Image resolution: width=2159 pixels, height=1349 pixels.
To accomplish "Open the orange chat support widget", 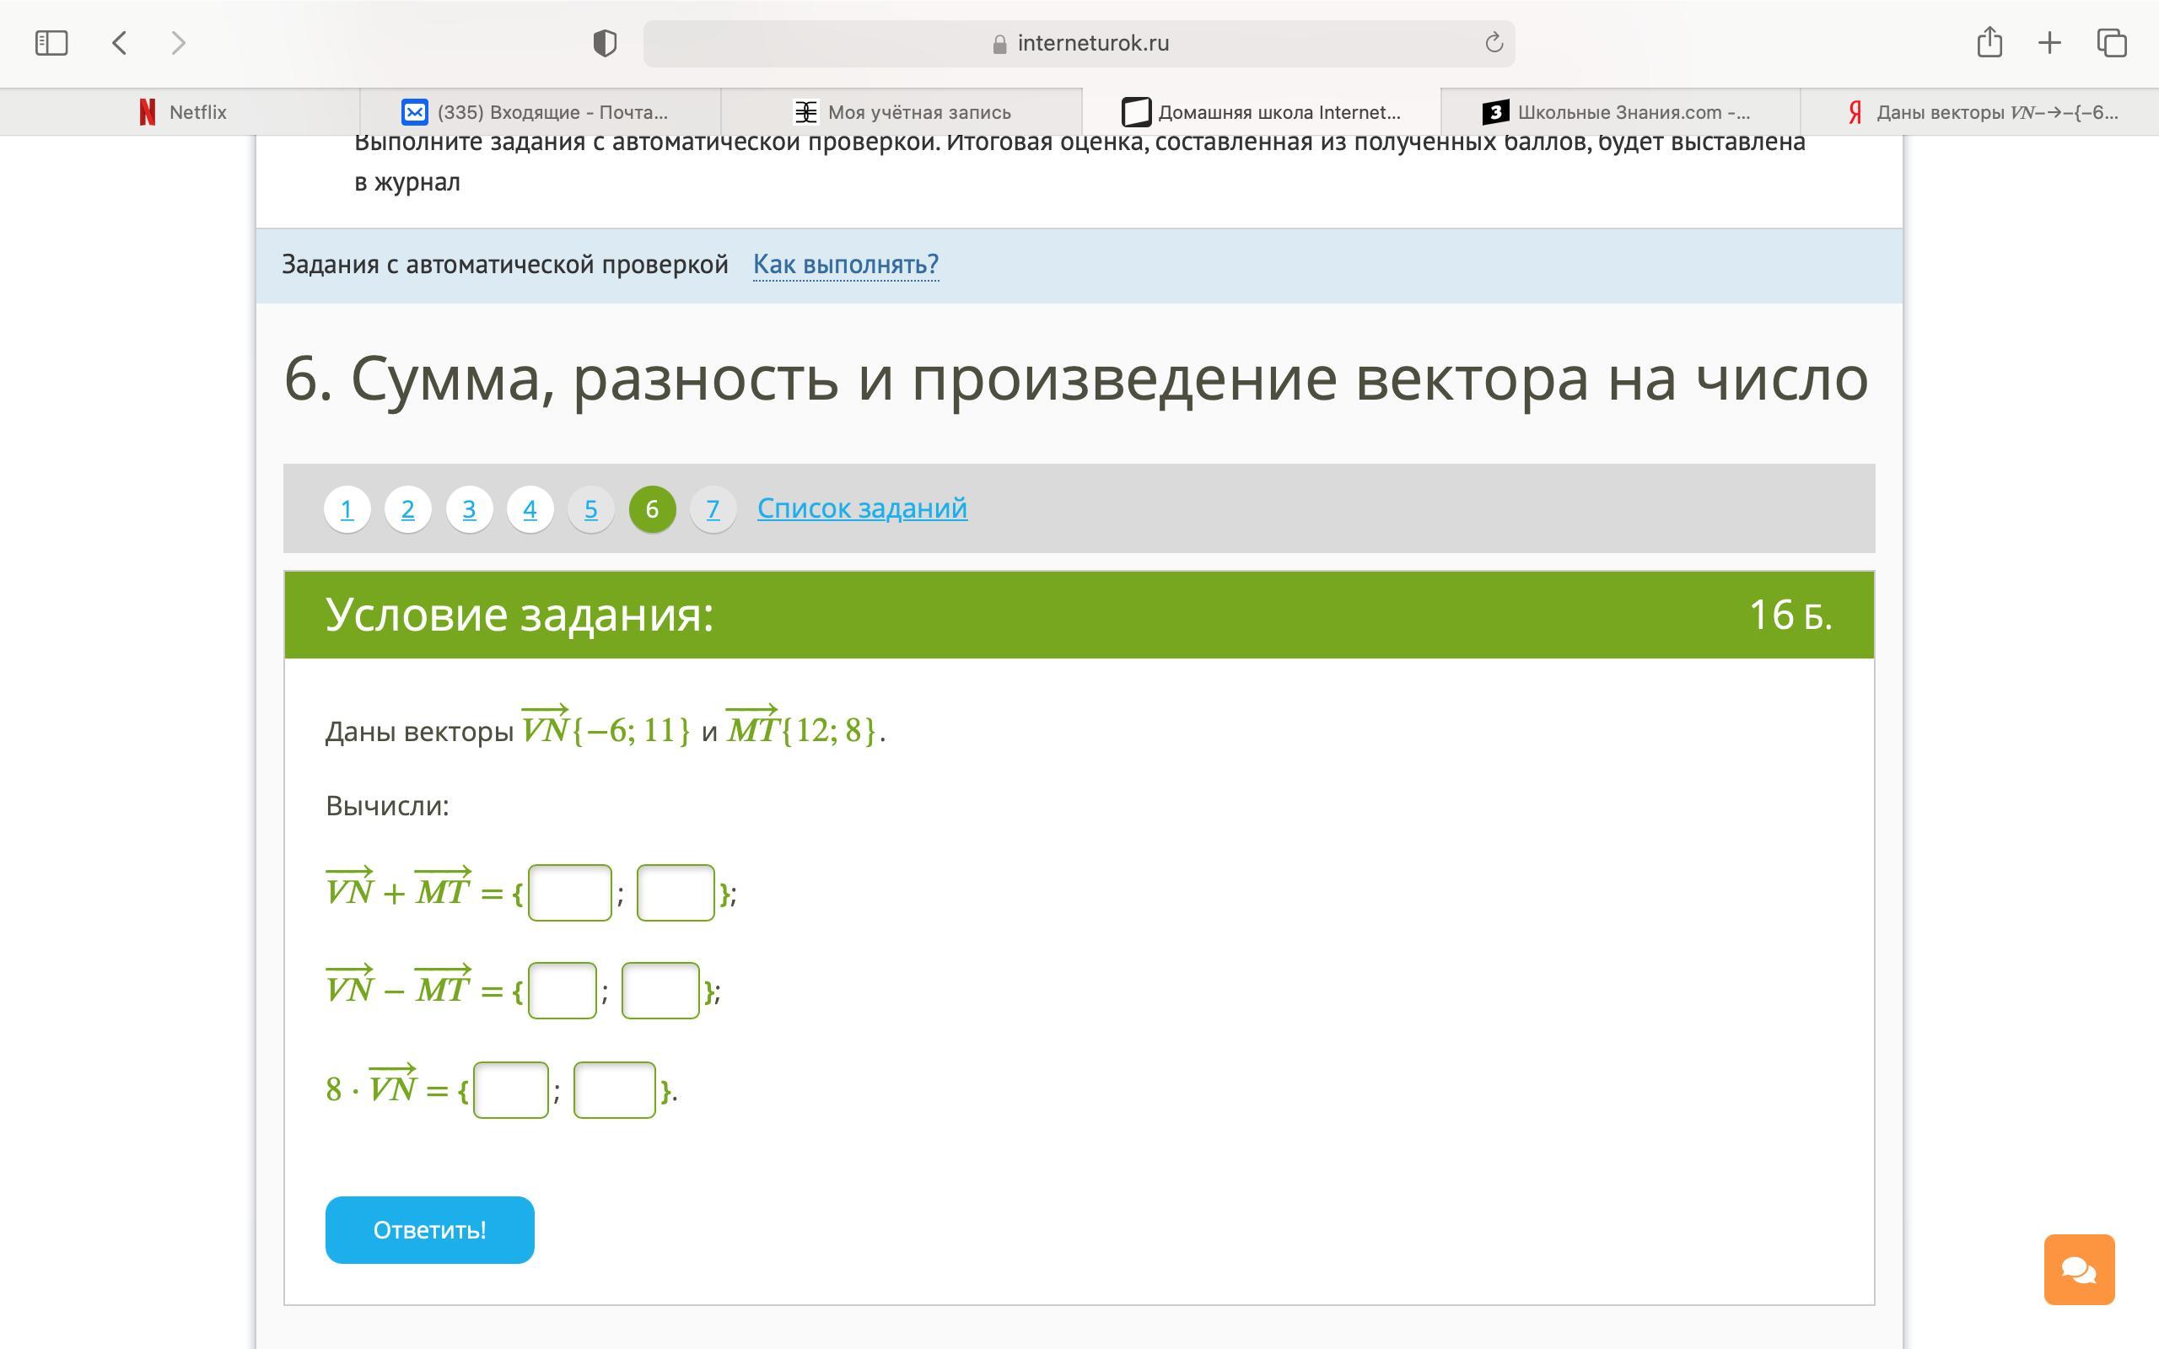I will [x=2079, y=1269].
